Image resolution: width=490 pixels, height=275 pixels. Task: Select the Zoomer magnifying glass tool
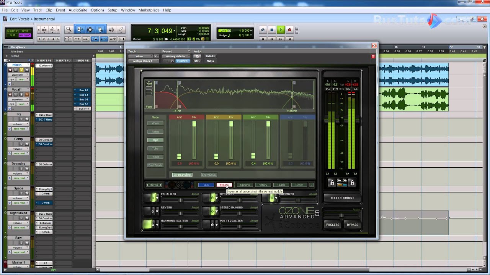pos(69,29)
